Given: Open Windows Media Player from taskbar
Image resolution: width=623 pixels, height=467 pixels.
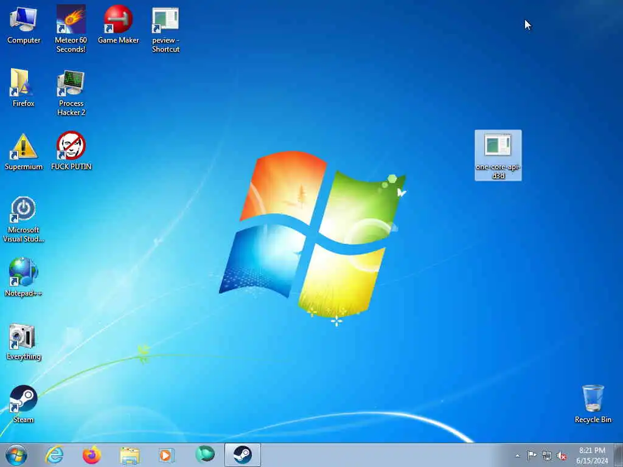Looking at the screenshot, I should [166, 455].
